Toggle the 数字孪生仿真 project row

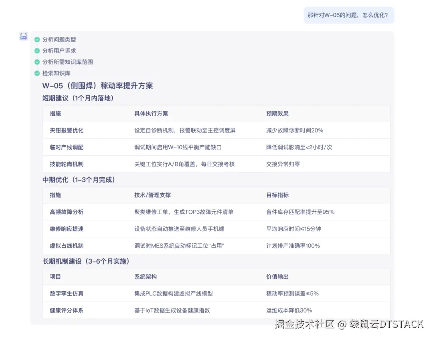pyautogui.click(x=66, y=293)
